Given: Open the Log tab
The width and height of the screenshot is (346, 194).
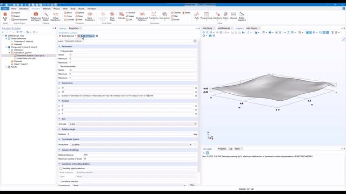Looking at the screenshot, I should 230,149.
